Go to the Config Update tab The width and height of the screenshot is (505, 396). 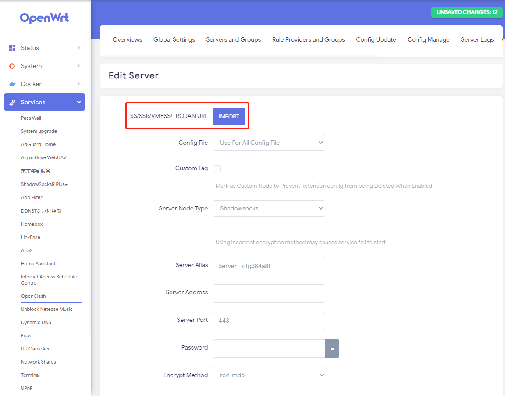[x=376, y=39]
